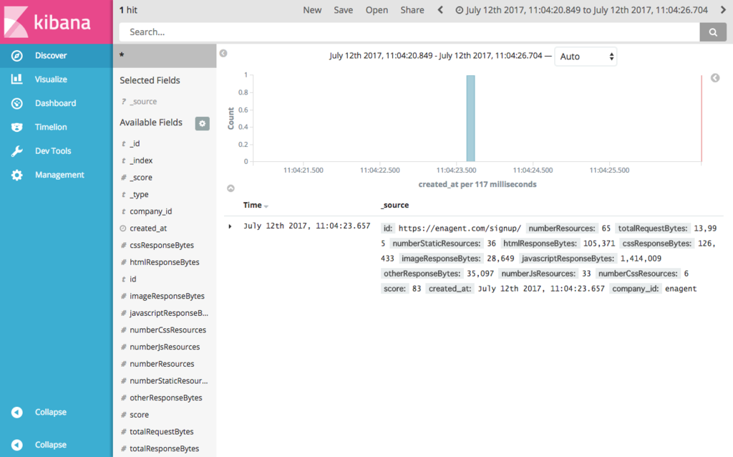Select the score field in list
The image size is (733, 457).
(x=140, y=415)
